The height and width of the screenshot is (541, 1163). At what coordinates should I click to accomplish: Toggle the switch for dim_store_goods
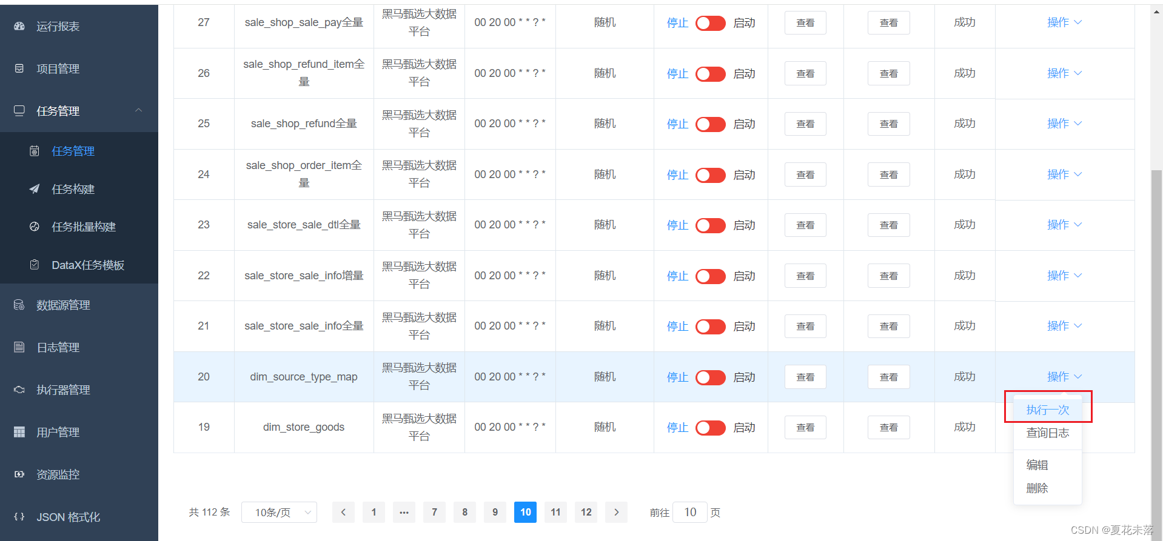(711, 428)
